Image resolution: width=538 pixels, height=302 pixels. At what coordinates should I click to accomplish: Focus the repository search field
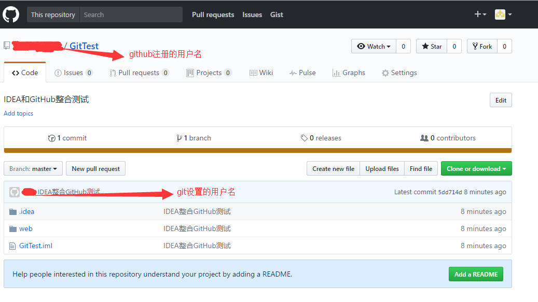pos(131,15)
